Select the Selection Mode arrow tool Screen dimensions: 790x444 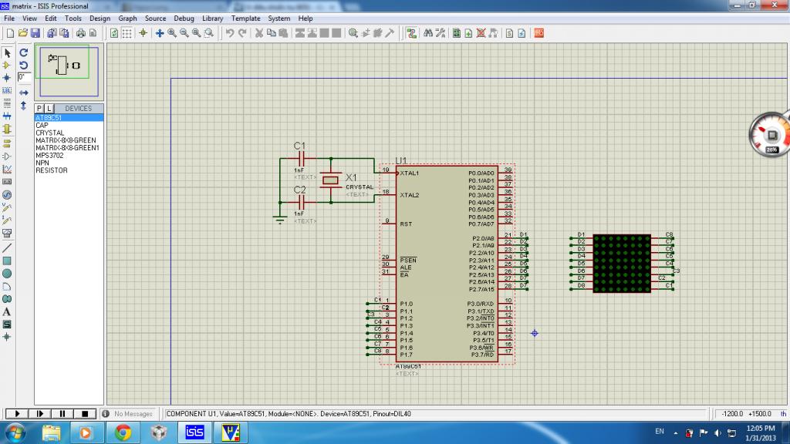click(x=7, y=53)
